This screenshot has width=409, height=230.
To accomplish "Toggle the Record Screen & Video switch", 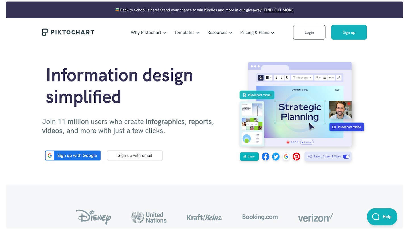I will click(x=346, y=156).
